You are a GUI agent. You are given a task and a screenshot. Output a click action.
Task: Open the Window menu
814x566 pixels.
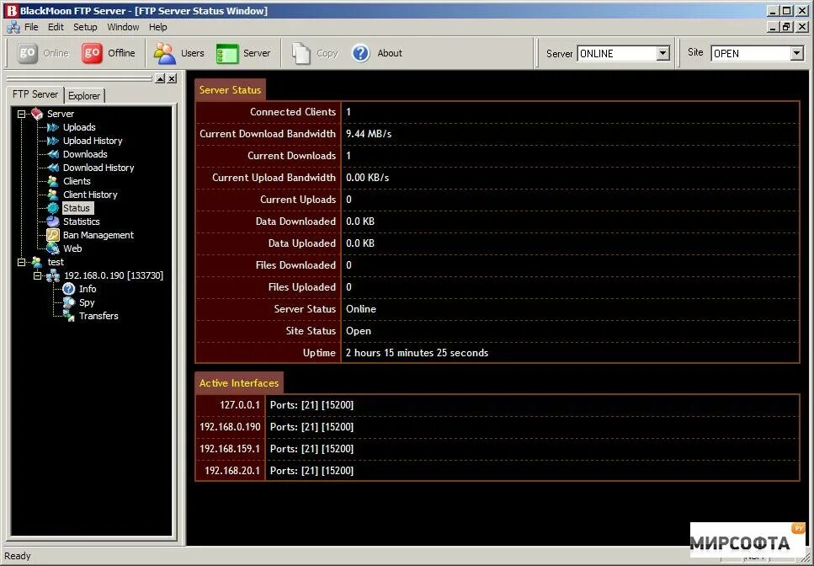click(123, 27)
